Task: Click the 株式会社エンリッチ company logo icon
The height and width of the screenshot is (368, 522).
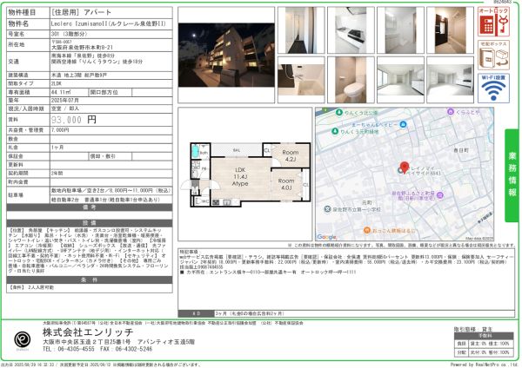Action: click(23, 339)
